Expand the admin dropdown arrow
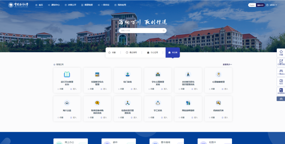This screenshot has height=144, width=285. pyautogui.click(x=276, y=5)
